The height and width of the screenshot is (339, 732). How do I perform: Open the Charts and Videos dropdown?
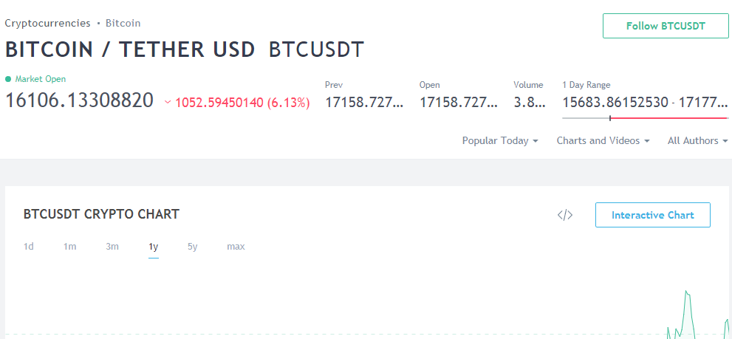(x=603, y=140)
